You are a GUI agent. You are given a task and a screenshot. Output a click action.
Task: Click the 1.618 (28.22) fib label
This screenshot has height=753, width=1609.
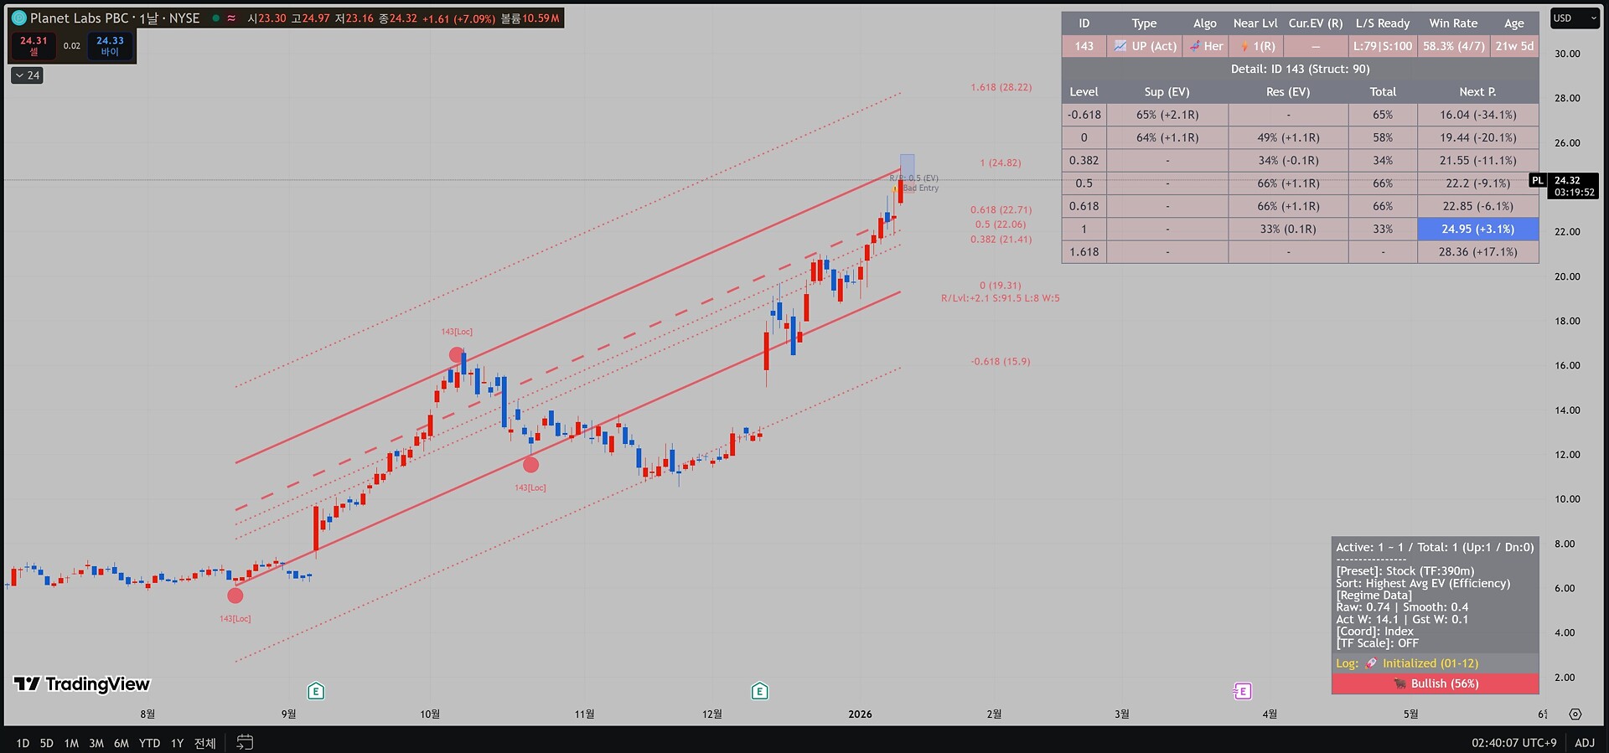click(x=1001, y=87)
